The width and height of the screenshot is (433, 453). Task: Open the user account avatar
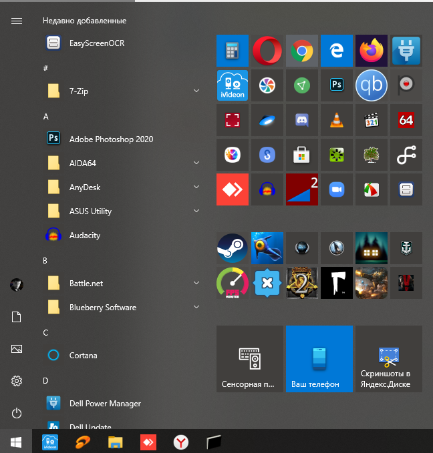tap(17, 285)
